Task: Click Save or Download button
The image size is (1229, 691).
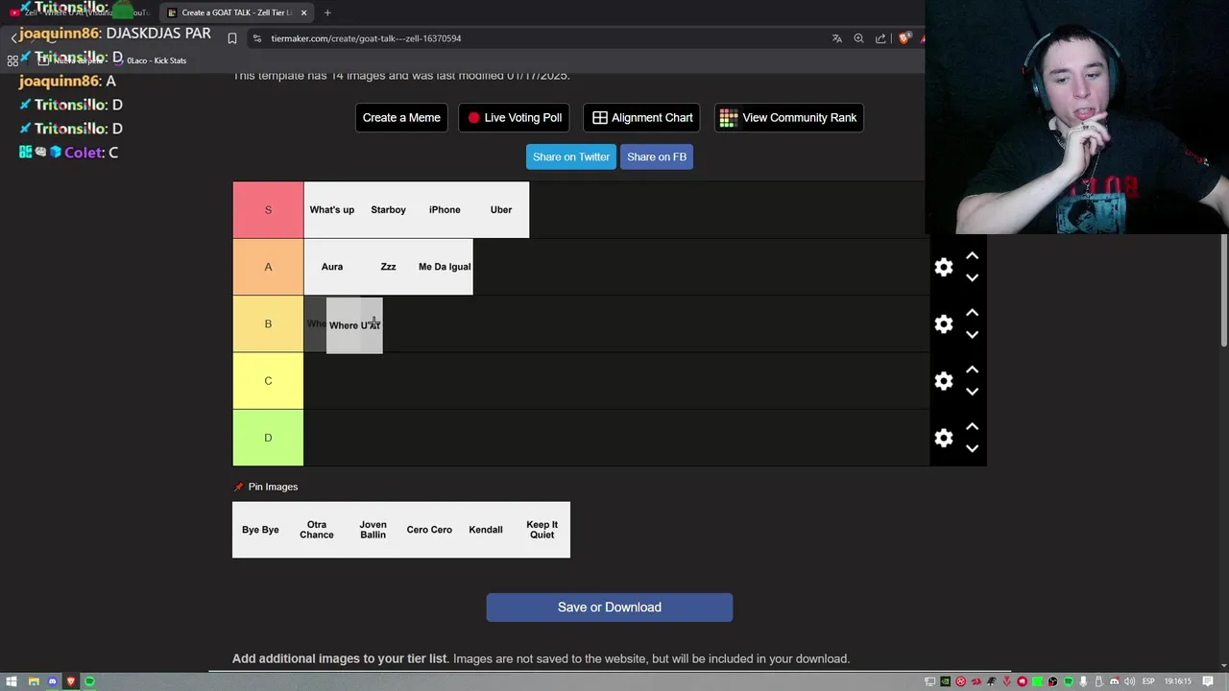Action: pos(609,607)
